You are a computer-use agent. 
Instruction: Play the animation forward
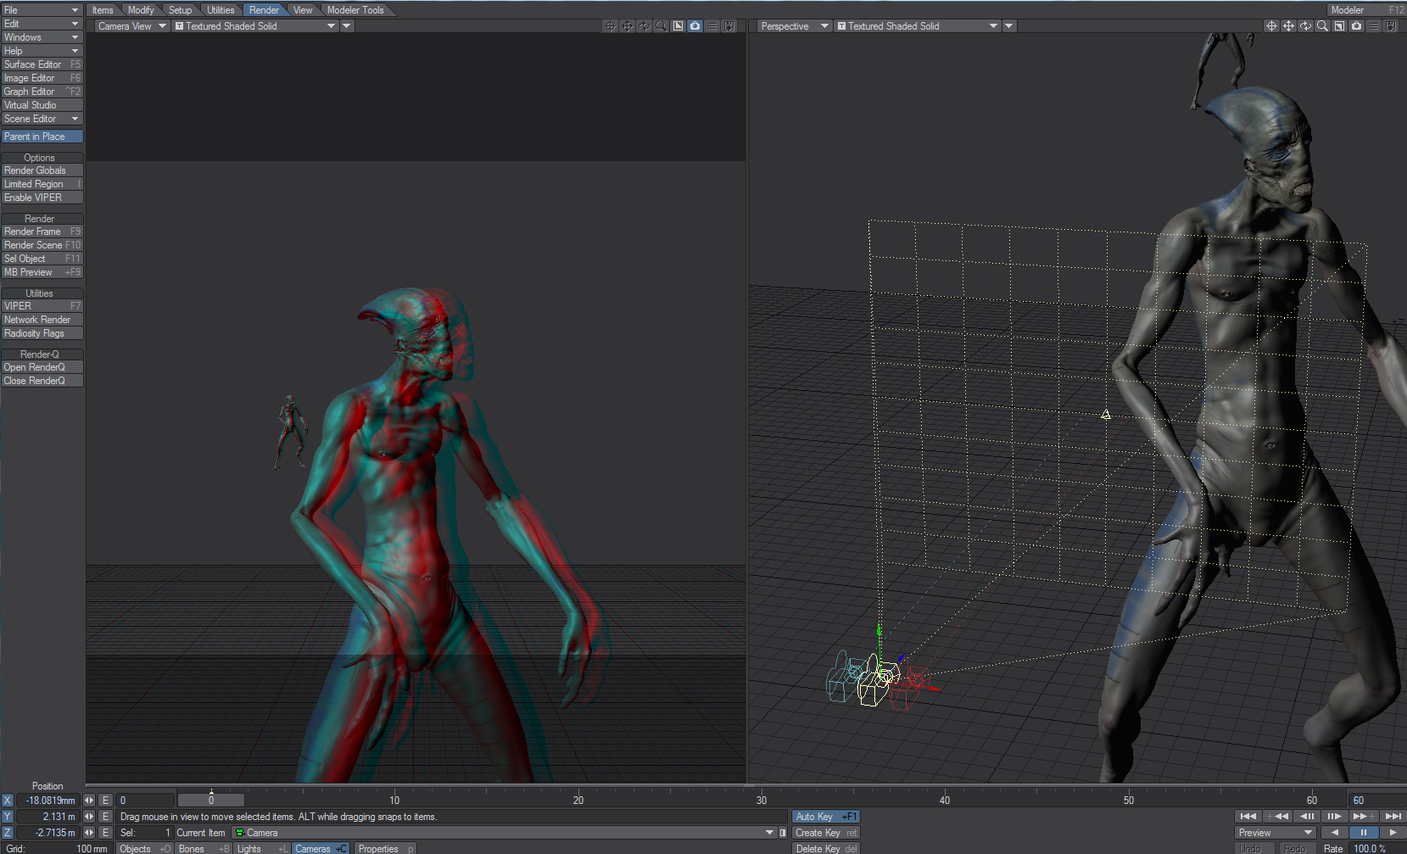tap(1392, 833)
